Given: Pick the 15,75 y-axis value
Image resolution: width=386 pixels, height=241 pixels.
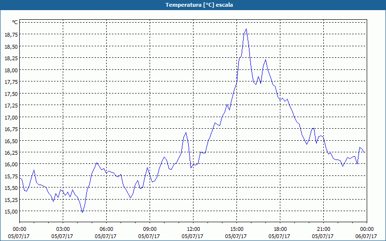Looking at the screenshot, I should click(11, 176).
